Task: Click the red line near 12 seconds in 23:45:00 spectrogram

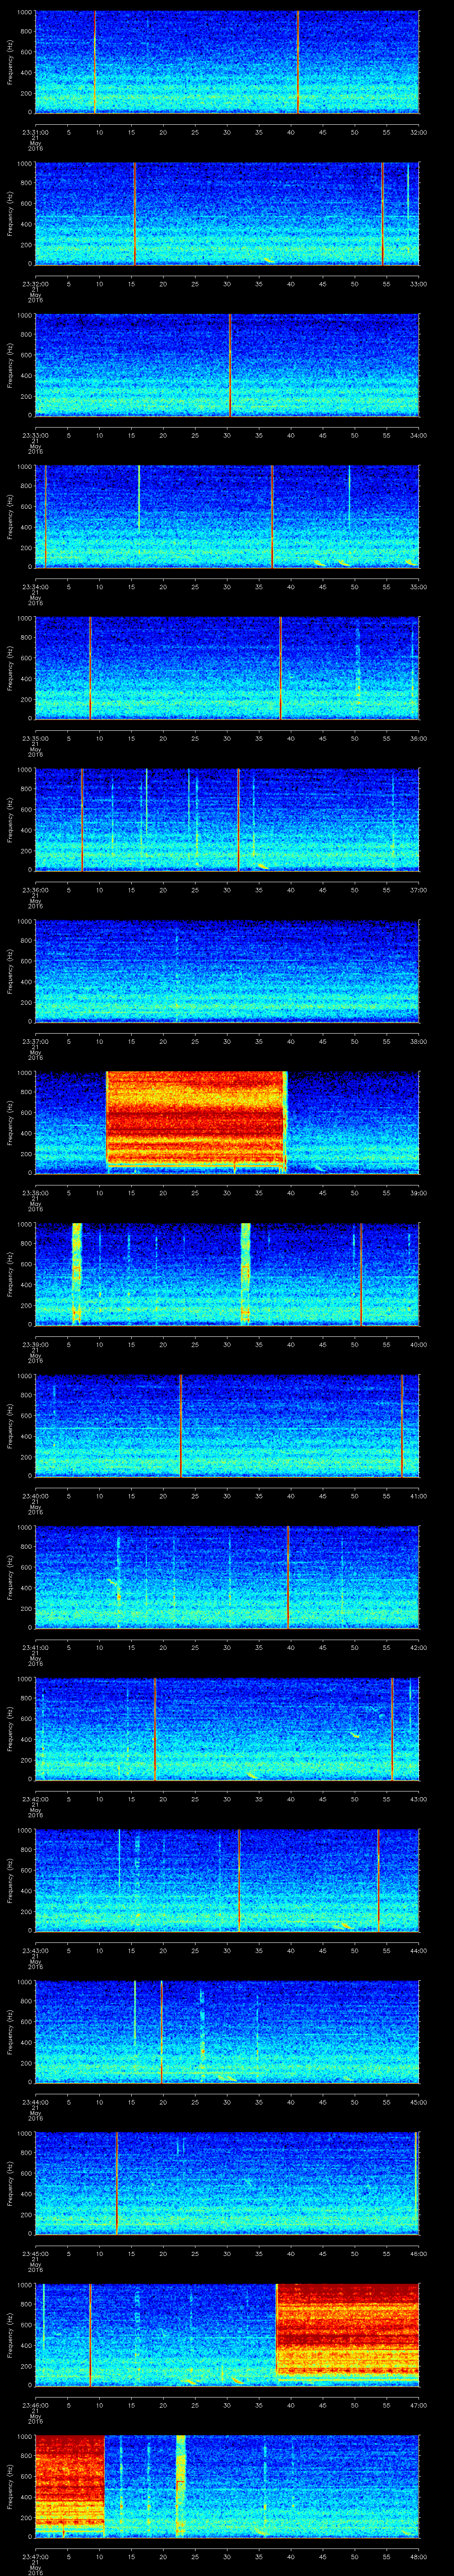Action: coord(116,2184)
